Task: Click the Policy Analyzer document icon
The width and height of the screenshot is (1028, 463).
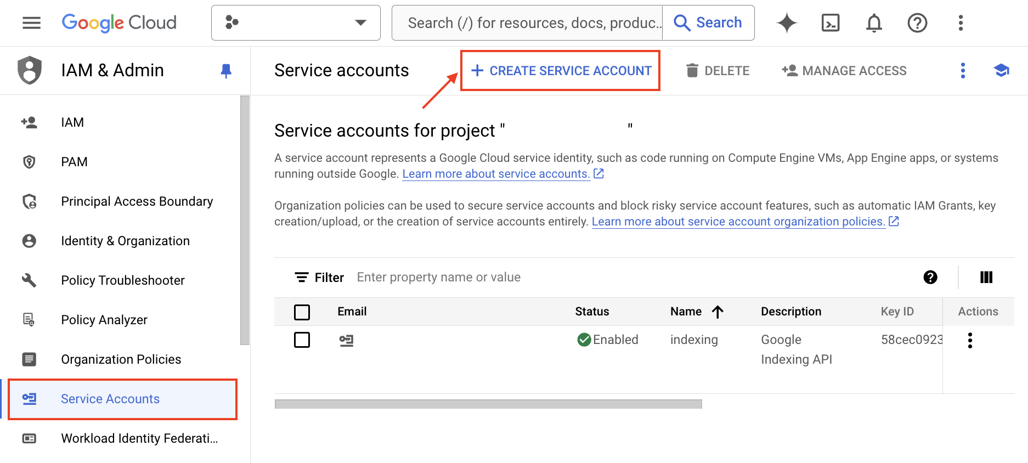Action: tap(29, 319)
